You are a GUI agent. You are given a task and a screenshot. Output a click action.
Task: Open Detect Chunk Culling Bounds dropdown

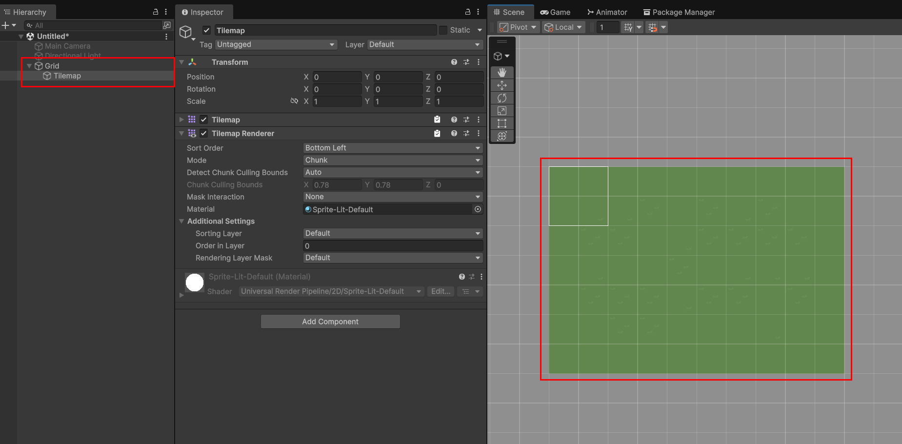393,172
